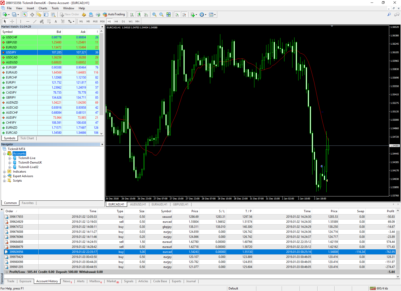Image resolution: width=401 pixels, height=291 pixels.
Task: Toggle the AutoTrading button
Action: point(114,15)
